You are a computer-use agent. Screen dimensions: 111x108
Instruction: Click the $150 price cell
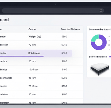(64, 86)
